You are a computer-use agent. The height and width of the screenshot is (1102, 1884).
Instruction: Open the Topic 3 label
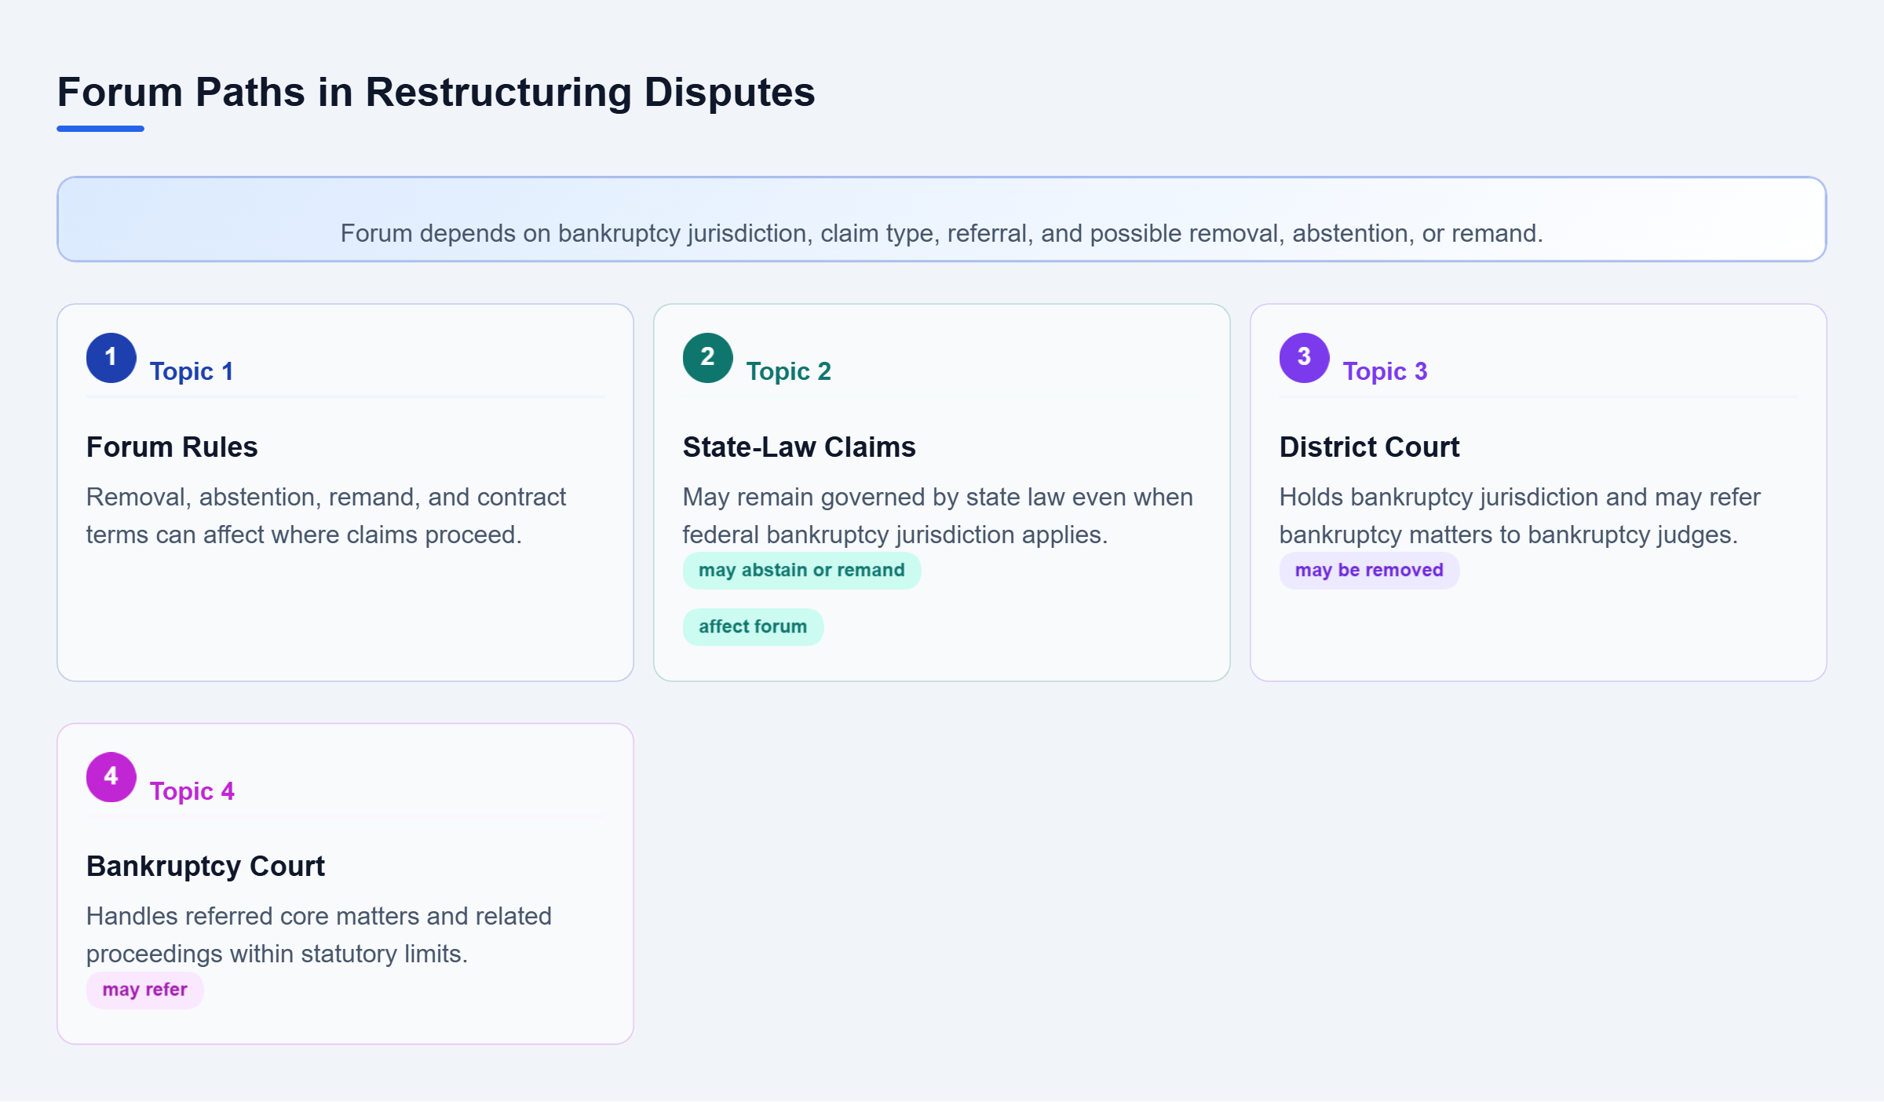click(1385, 371)
